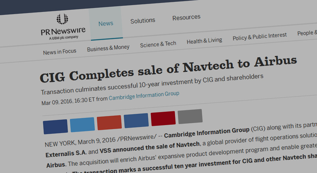Viewport: 317px width, 173px height.
Task: Click the dark navy share button
Action: click(55, 127)
